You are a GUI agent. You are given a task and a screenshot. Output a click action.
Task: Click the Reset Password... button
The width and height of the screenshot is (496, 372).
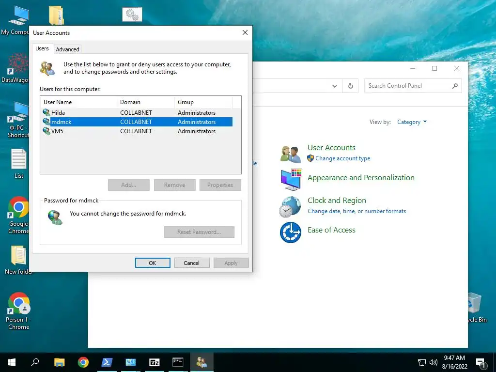click(199, 232)
